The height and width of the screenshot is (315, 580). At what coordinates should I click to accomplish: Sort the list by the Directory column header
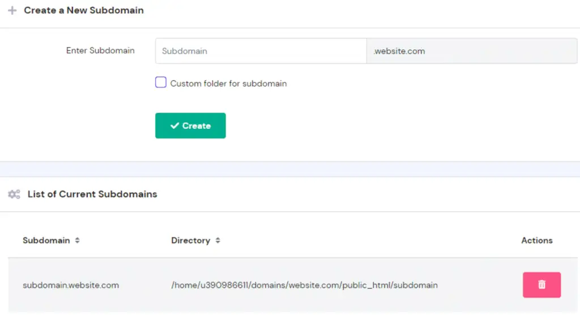click(190, 240)
